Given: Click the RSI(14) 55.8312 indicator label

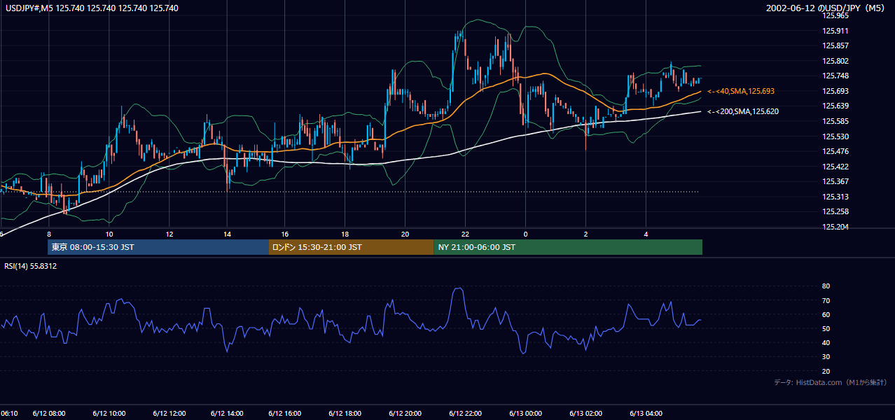Looking at the screenshot, I should 31,266.
